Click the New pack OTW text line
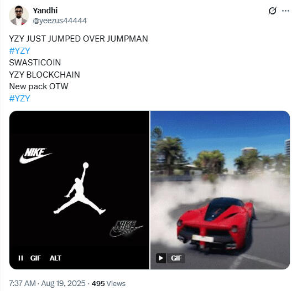The width and height of the screenshot is (297, 291). pos(39,86)
